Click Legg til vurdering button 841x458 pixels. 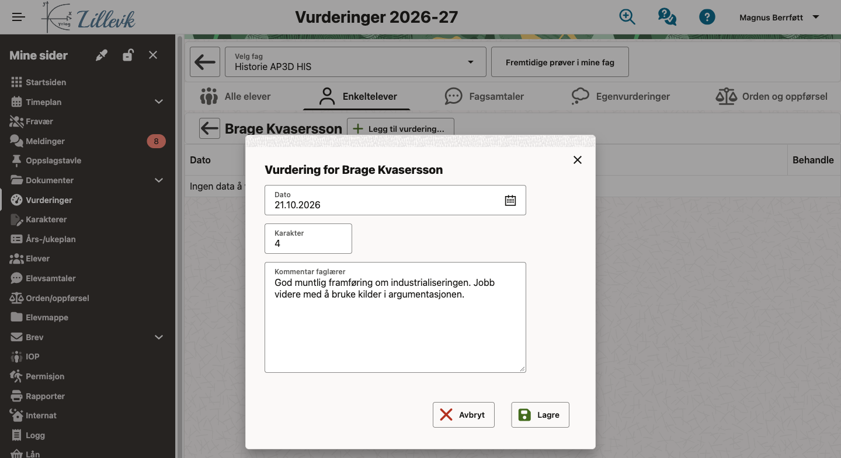click(401, 128)
